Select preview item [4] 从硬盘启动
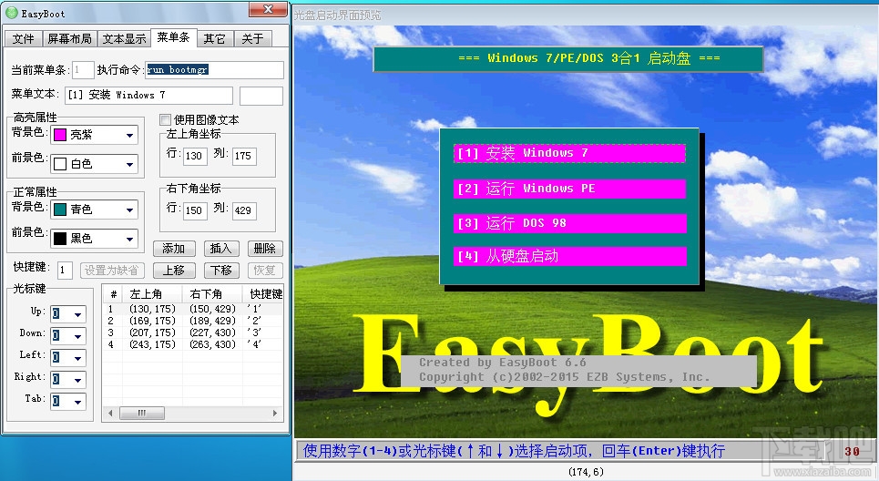This screenshot has height=481, width=879. point(569,256)
